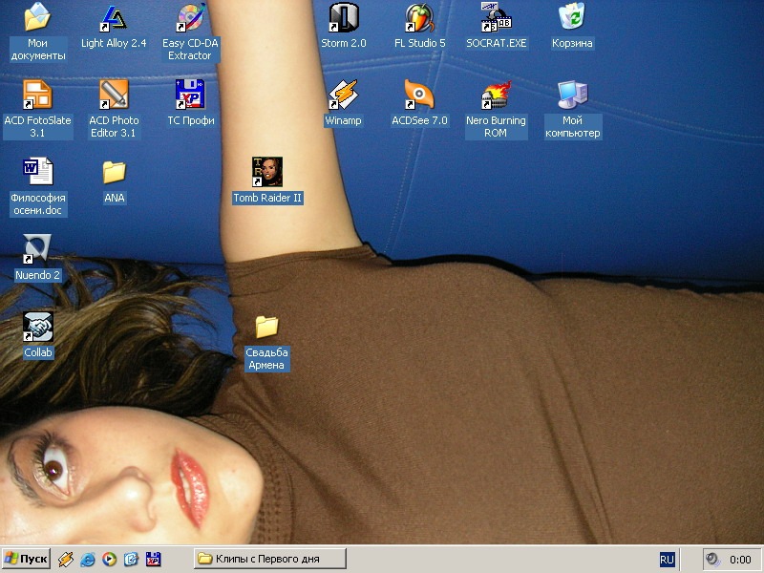Select the Storm 2.0 desktop icon
764x573 pixels.
tap(343, 18)
